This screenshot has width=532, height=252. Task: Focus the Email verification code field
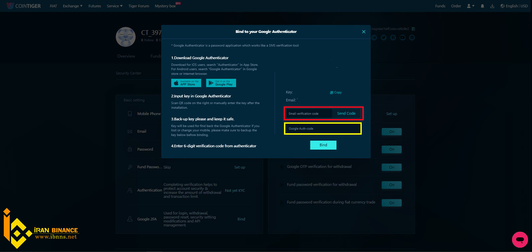click(309, 113)
